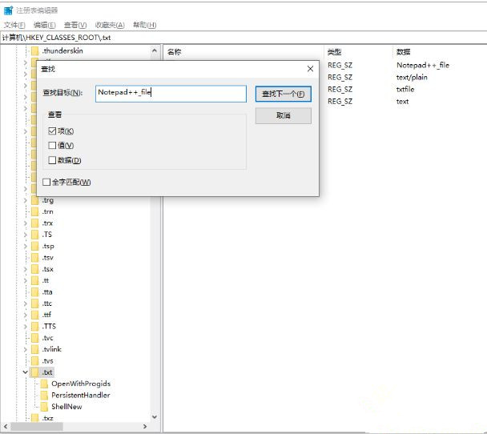Select the txtfile data value
Image resolution: width=487 pixels, height=434 pixels.
pyautogui.click(x=405, y=90)
